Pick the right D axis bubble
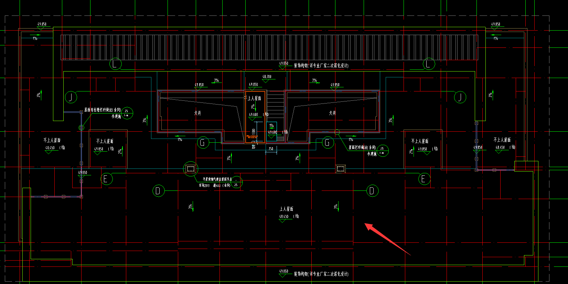 (x=372, y=191)
